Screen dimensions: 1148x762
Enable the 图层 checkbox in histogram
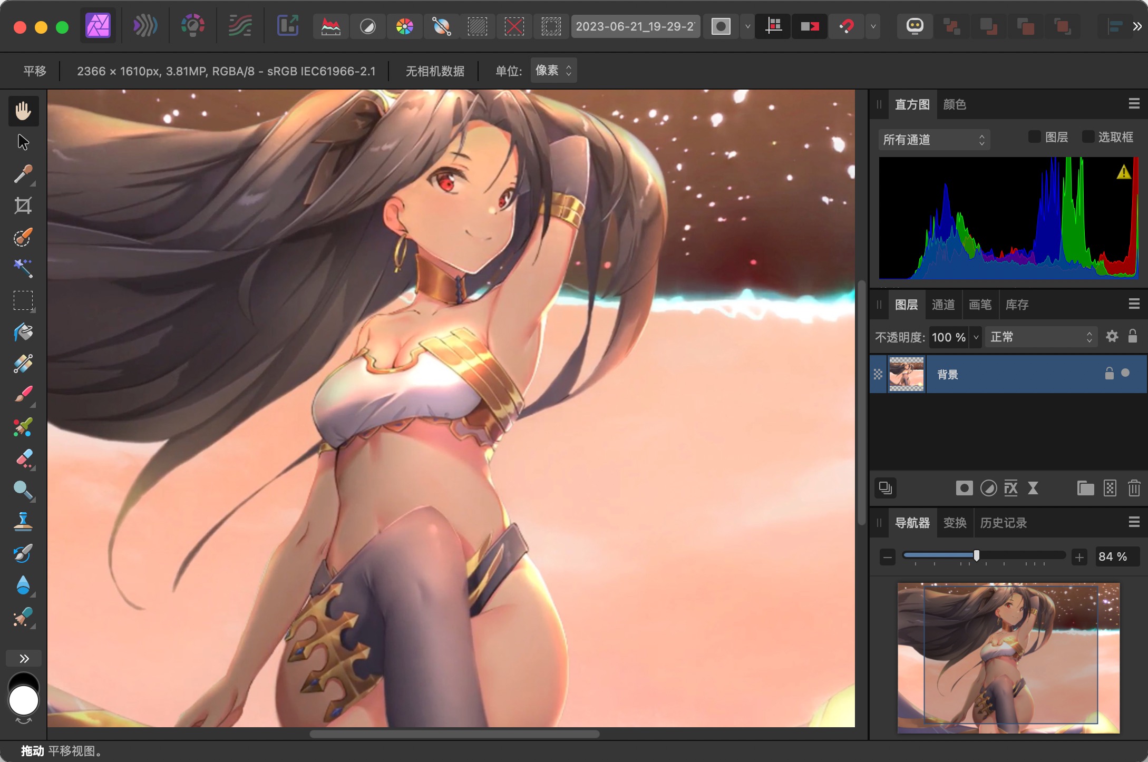[1034, 137]
